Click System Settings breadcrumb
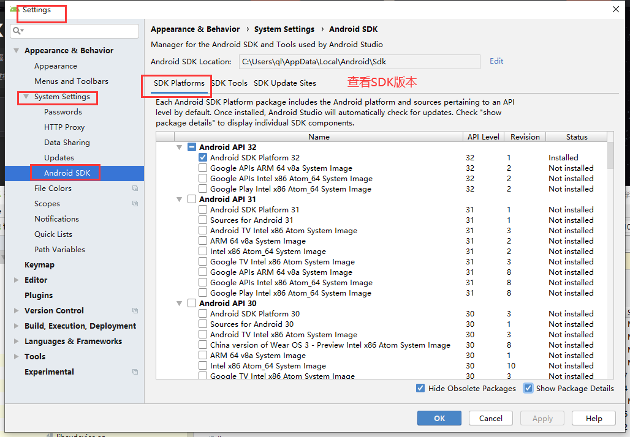 click(284, 29)
